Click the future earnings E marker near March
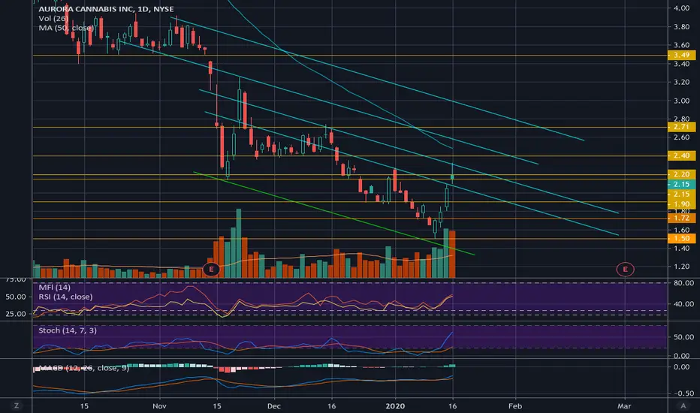 (625, 270)
